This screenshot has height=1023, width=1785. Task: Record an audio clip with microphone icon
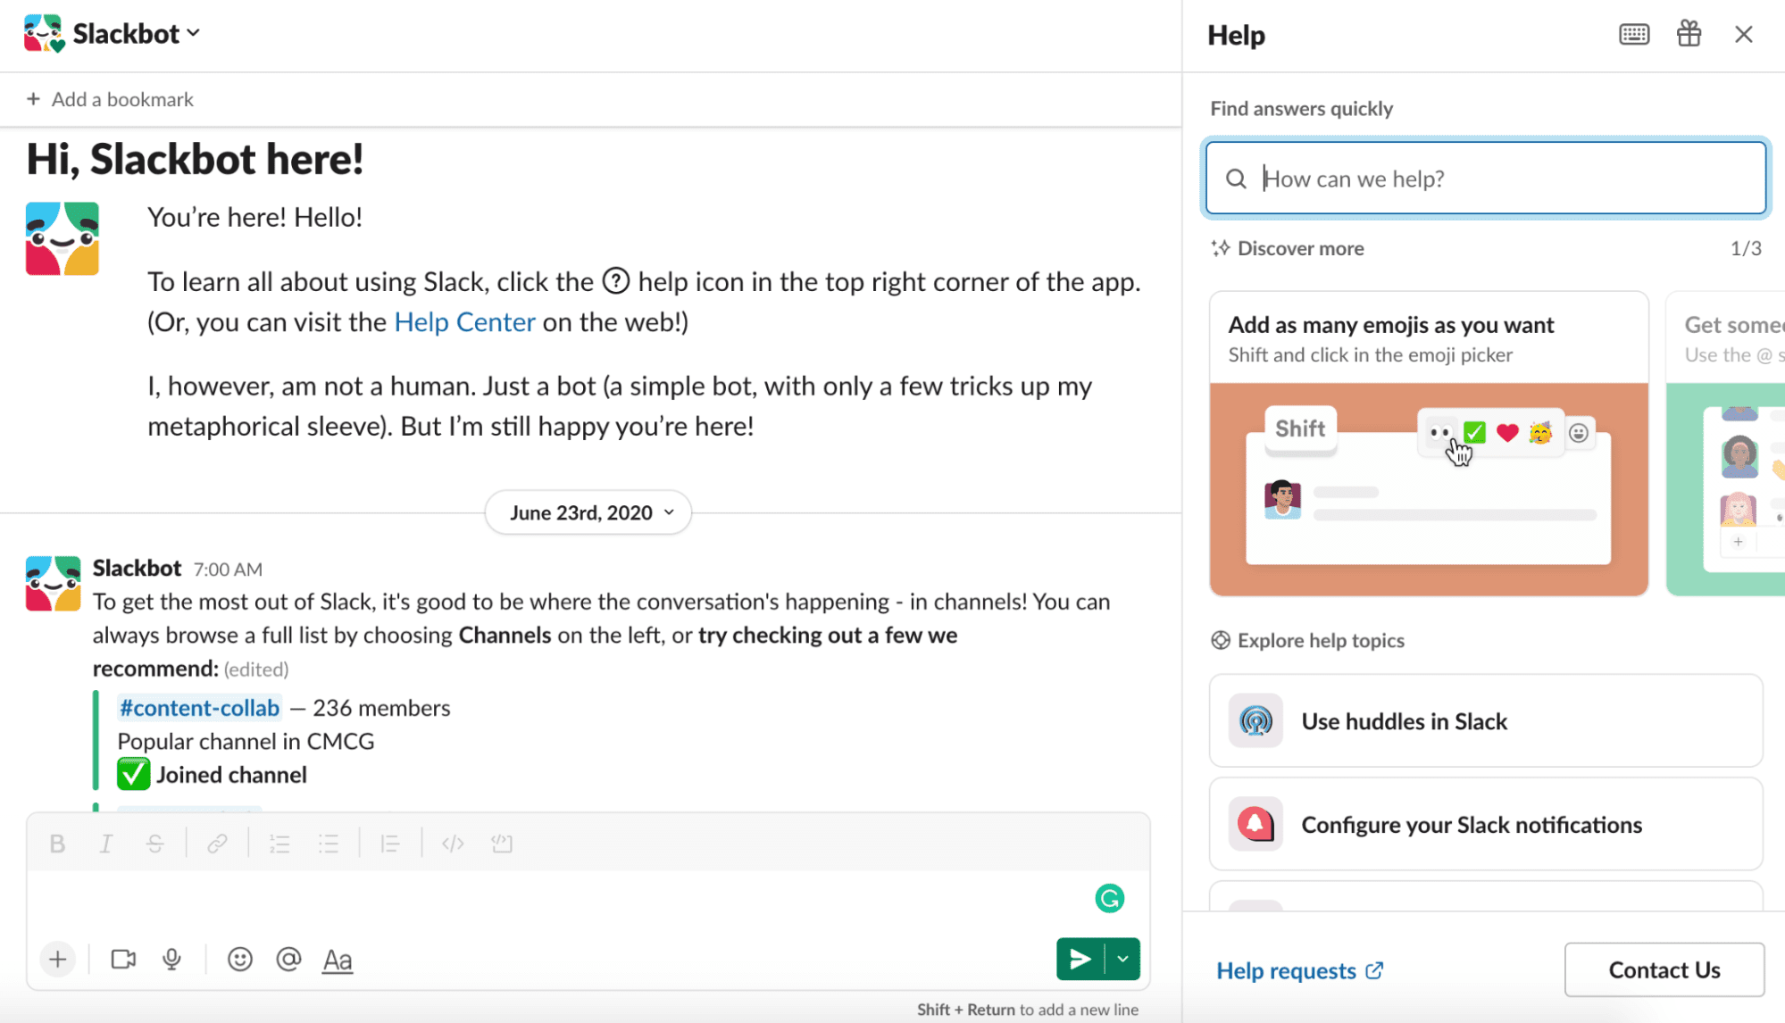tap(172, 960)
